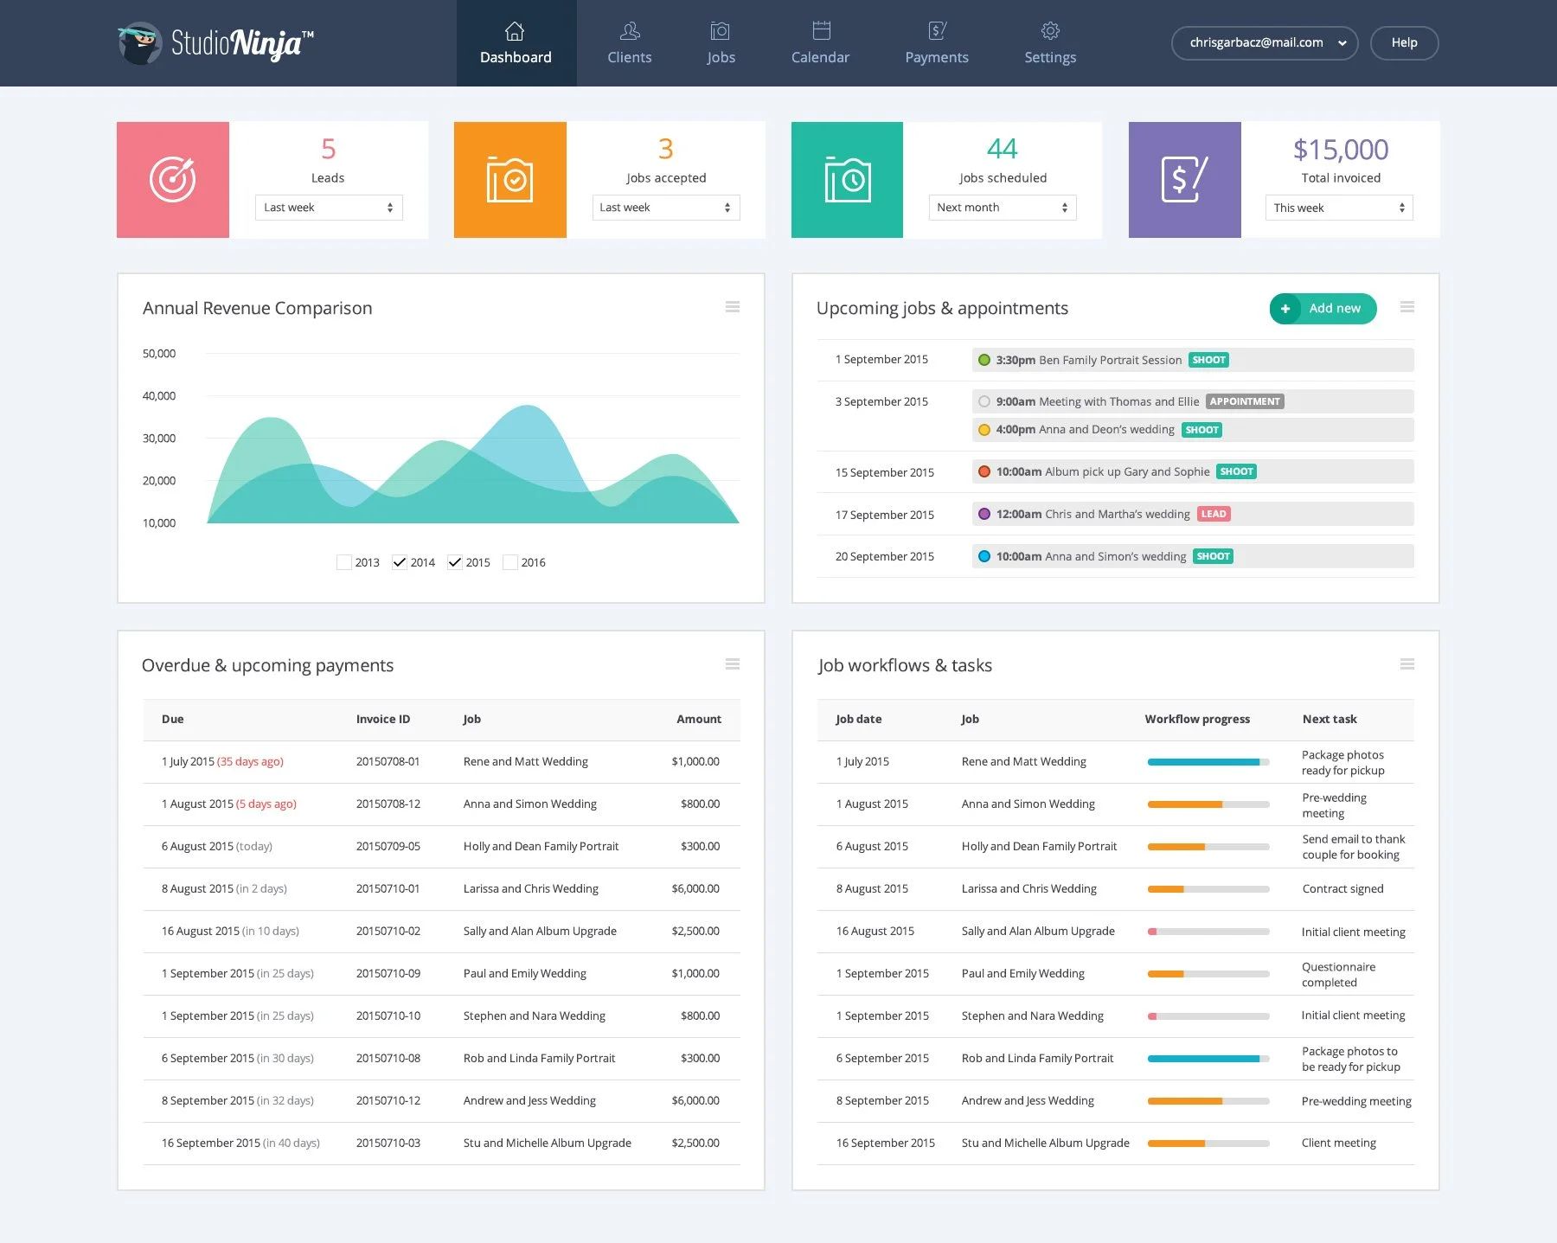The image size is (1557, 1243).
Task: Click the Studio Ninja logo mascot
Action: click(x=139, y=43)
